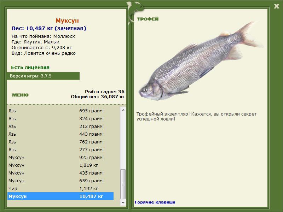Open the Горячие клавиши link
The height and width of the screenshot is (212, 283).
pyautogui.click(x=155, y=202)
